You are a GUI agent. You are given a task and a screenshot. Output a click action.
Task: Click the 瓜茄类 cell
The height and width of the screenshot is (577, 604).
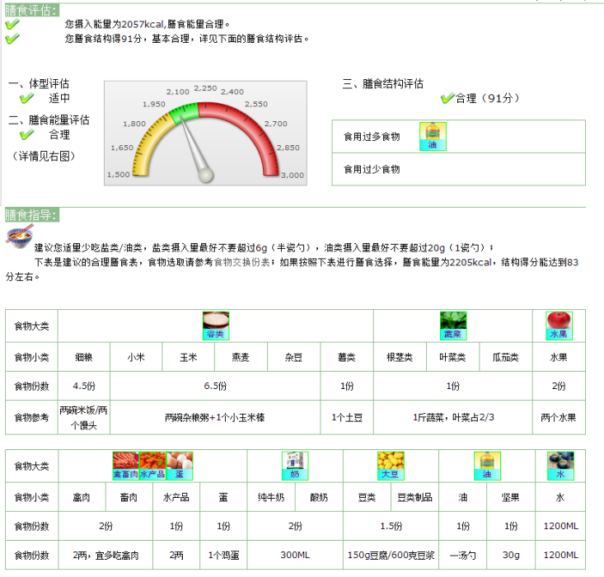pos(506,357)
